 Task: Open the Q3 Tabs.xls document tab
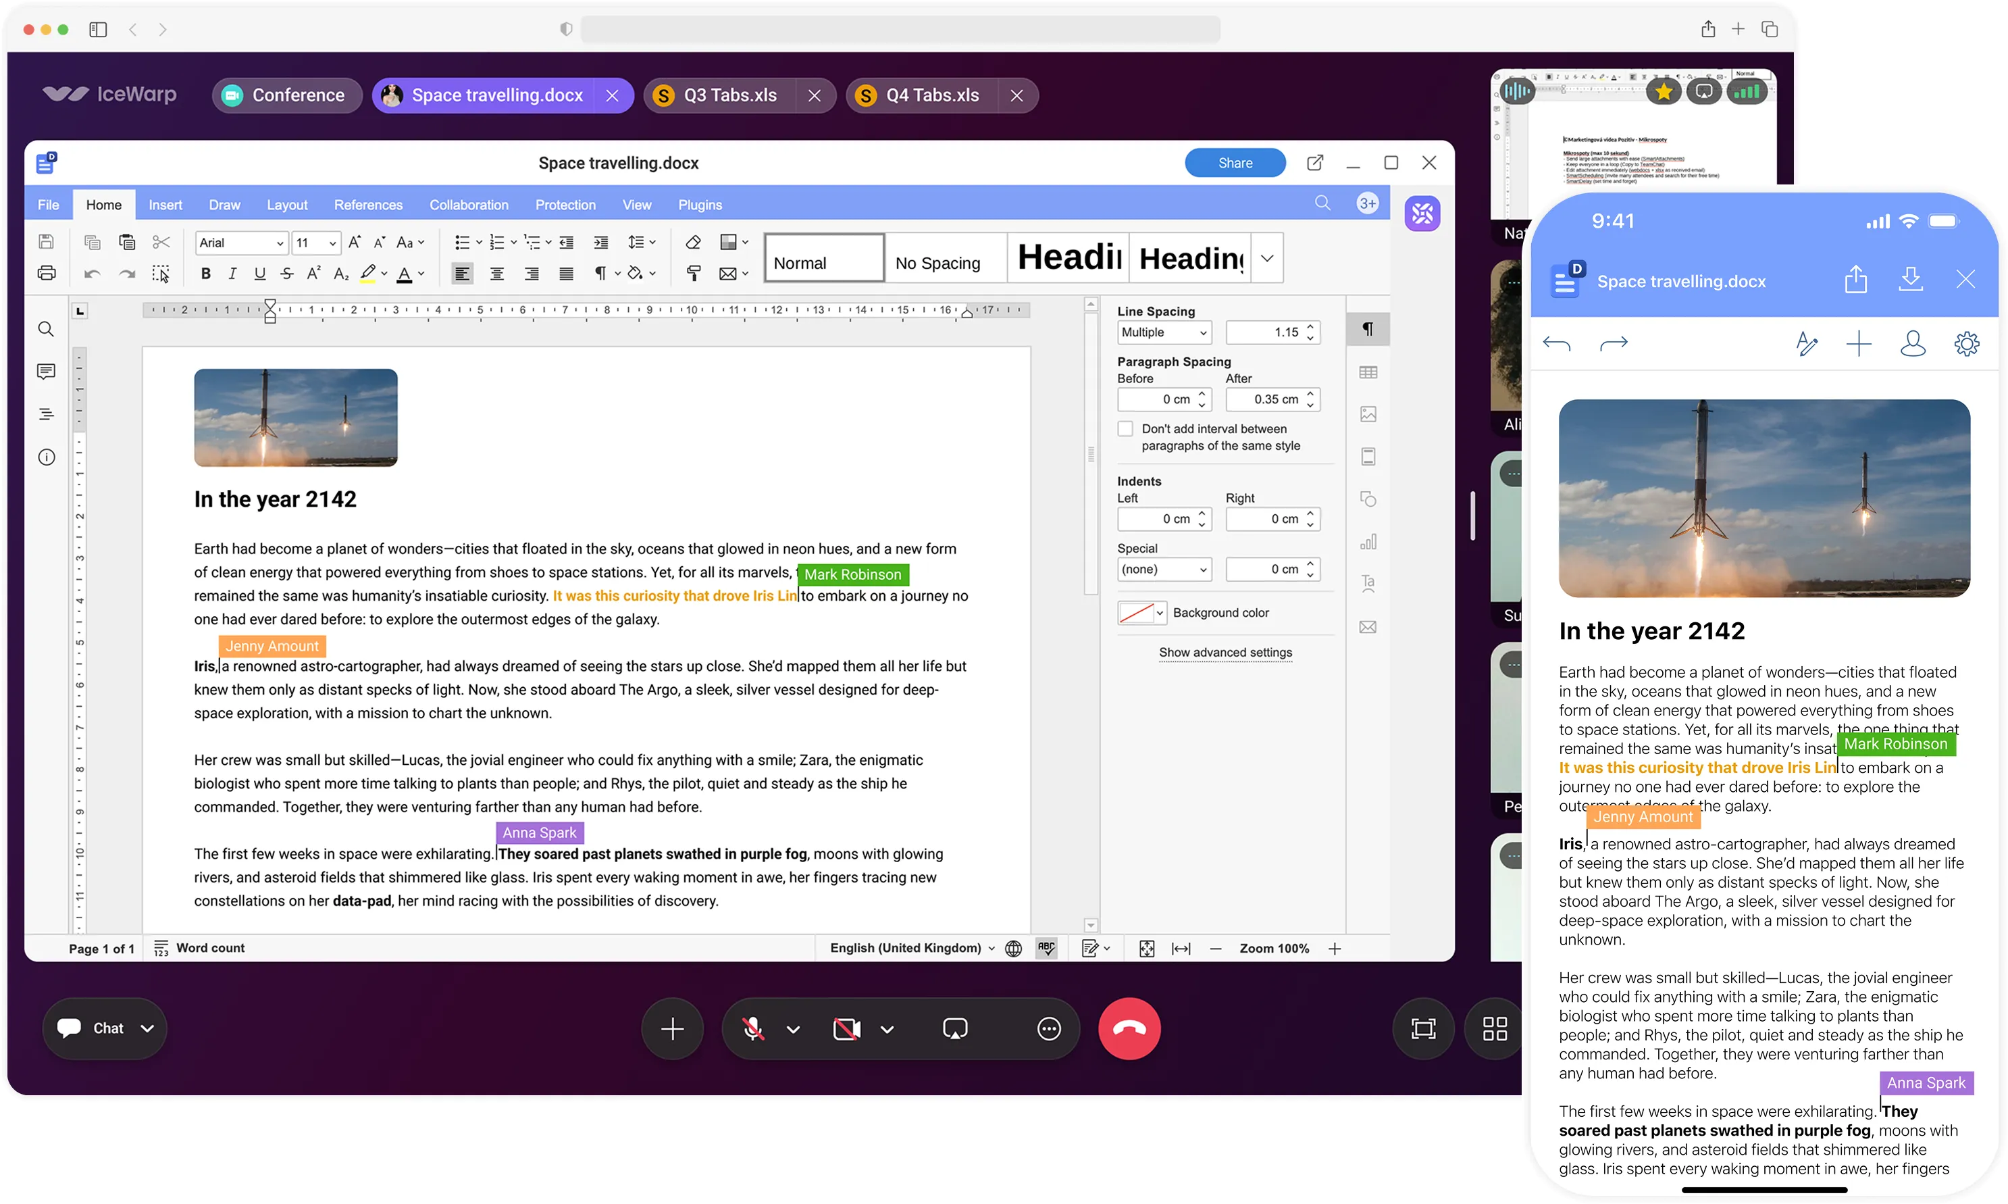click(x=729, y=96)
